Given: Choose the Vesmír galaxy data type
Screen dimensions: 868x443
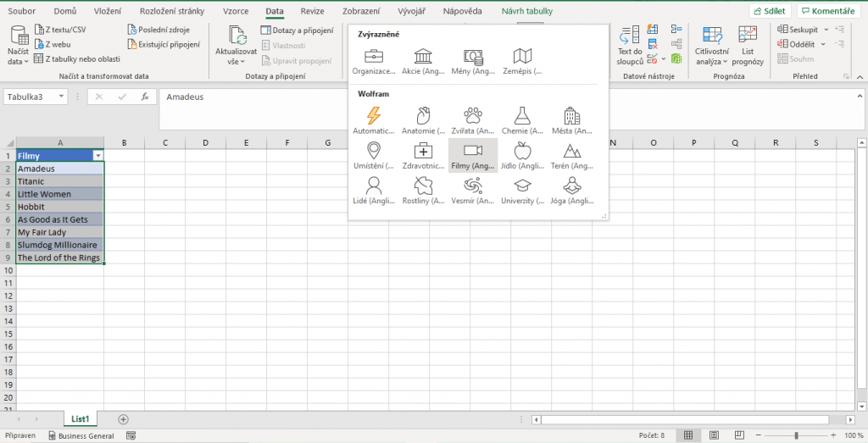Looking at the screenshot, I should [473, 190].
